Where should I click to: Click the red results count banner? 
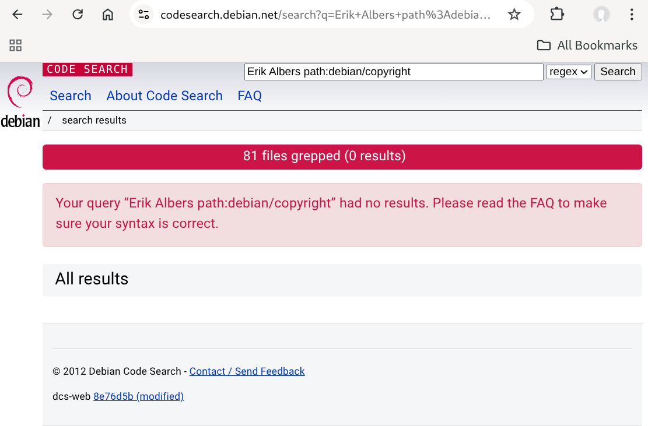[x=342, y=156]
